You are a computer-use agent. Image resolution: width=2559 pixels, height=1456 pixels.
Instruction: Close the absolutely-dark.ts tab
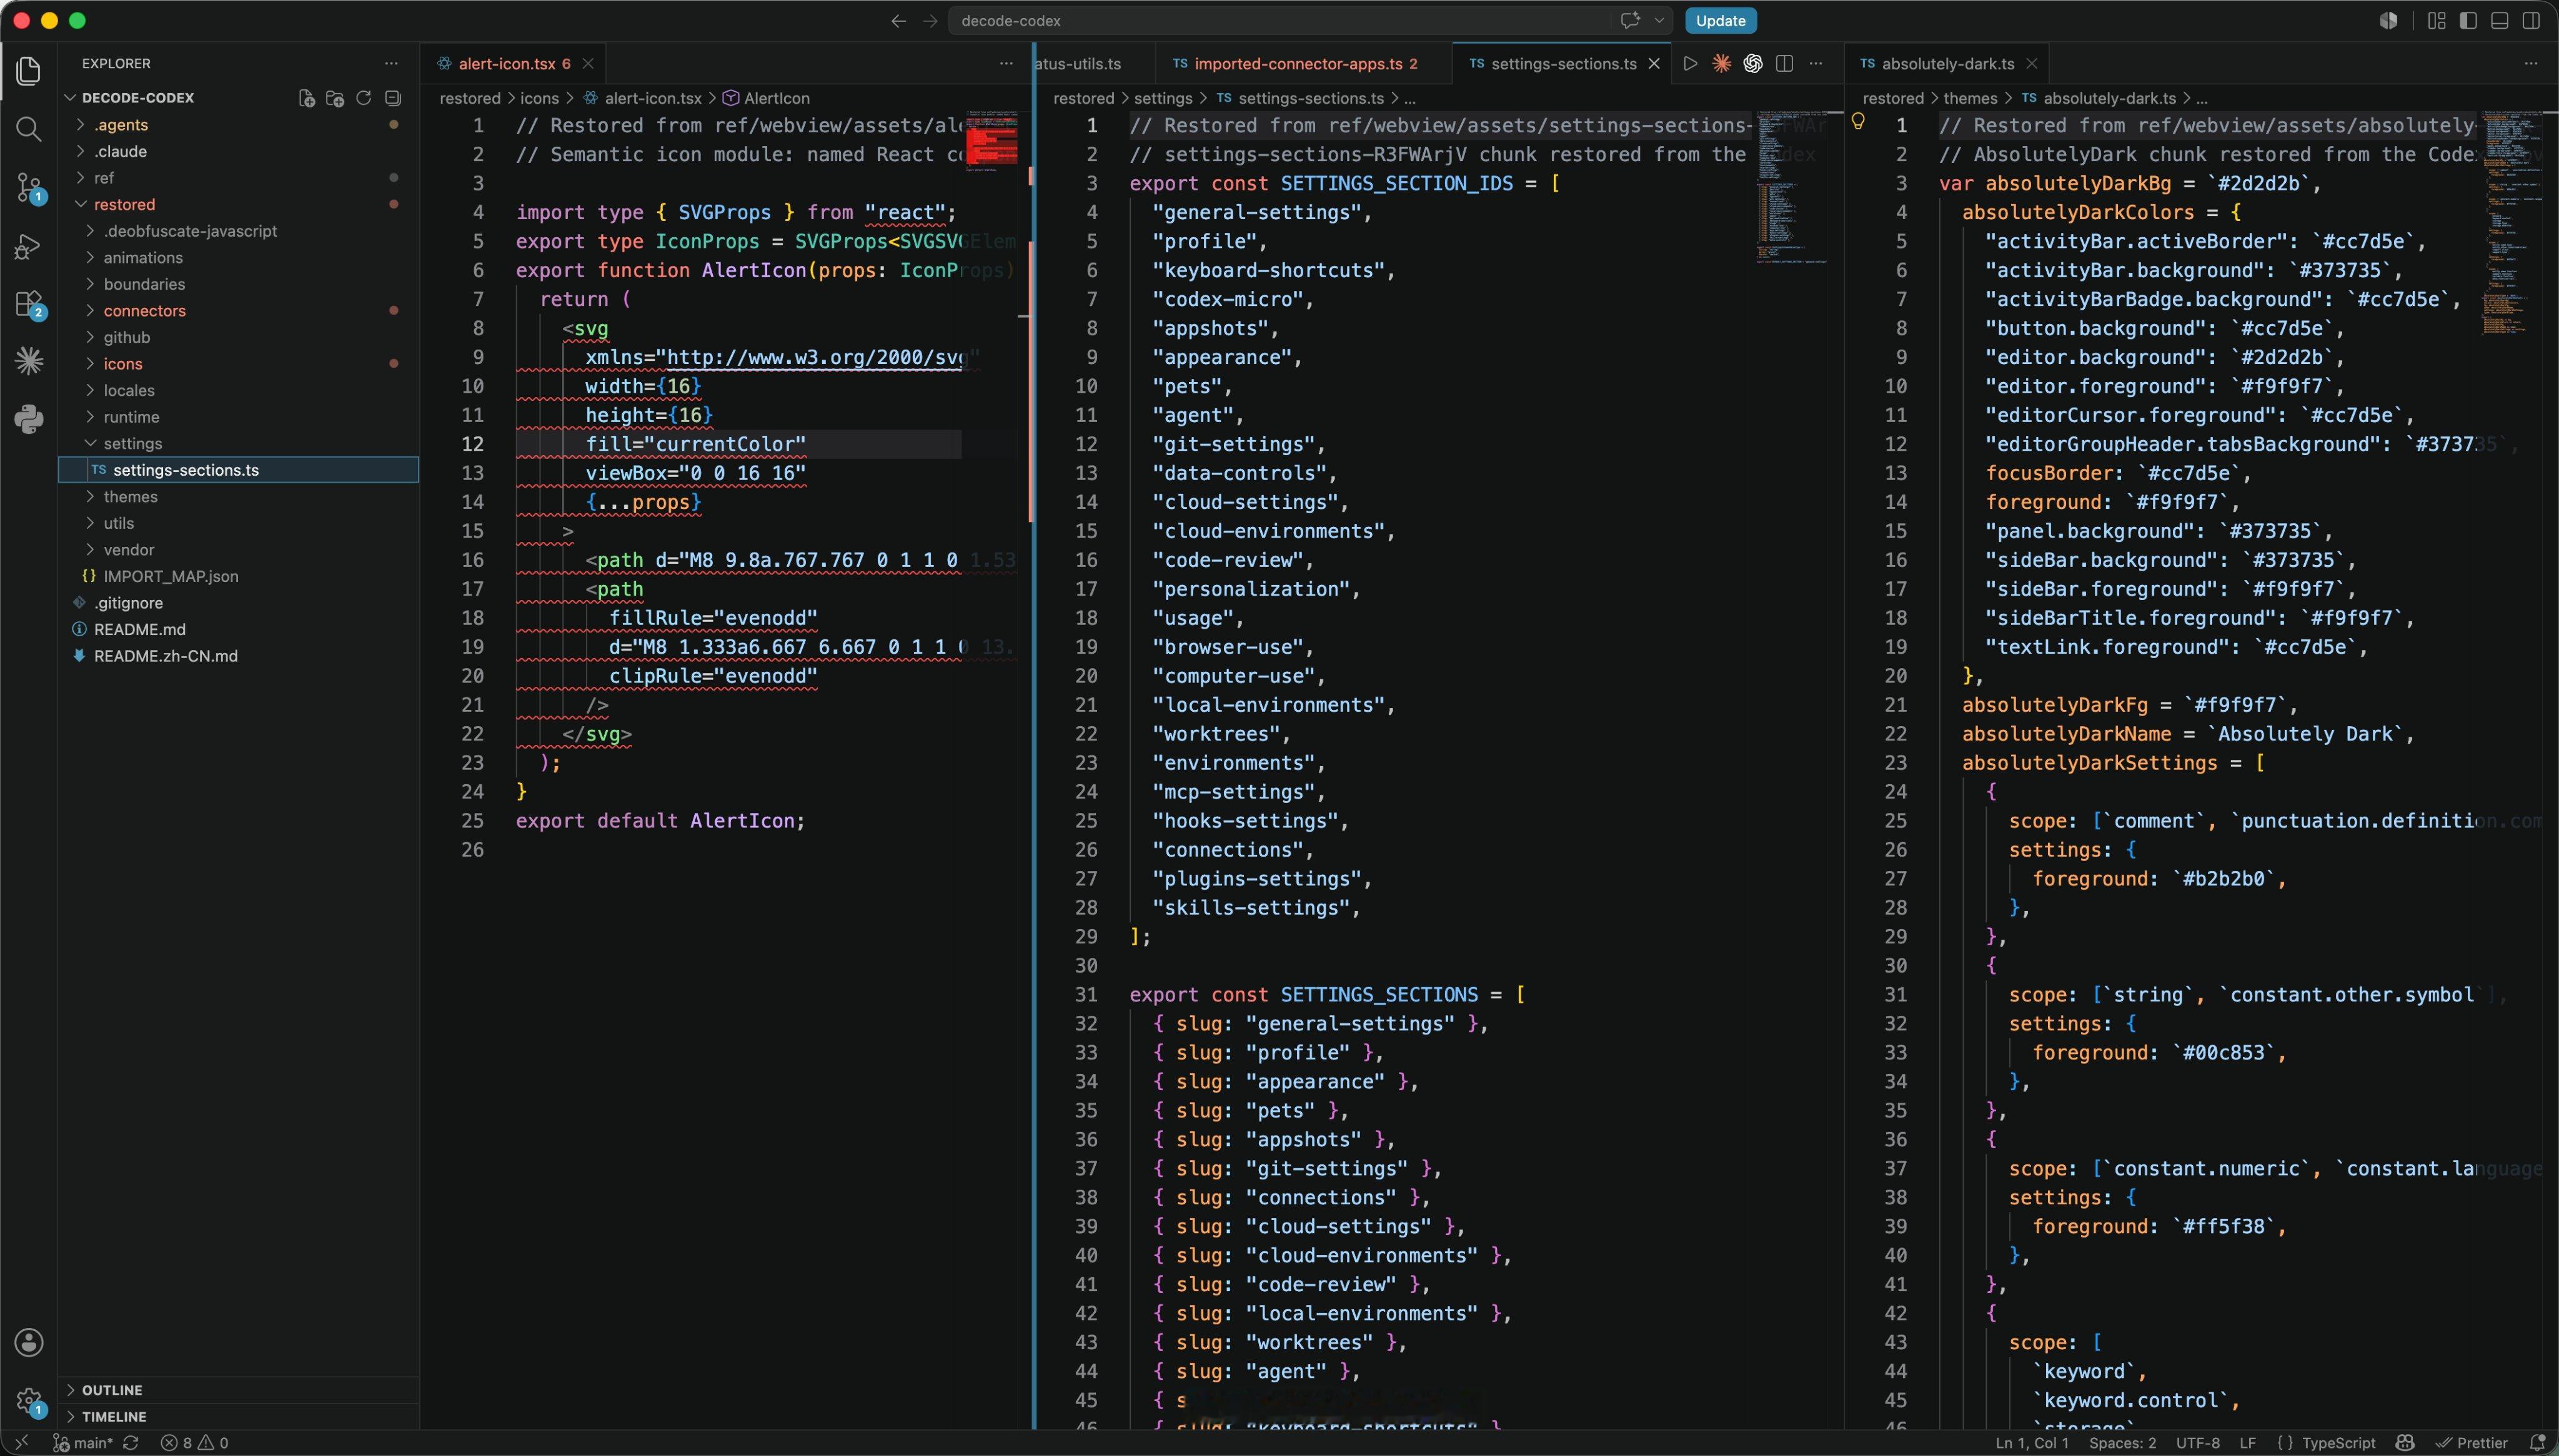(2032, 64)
